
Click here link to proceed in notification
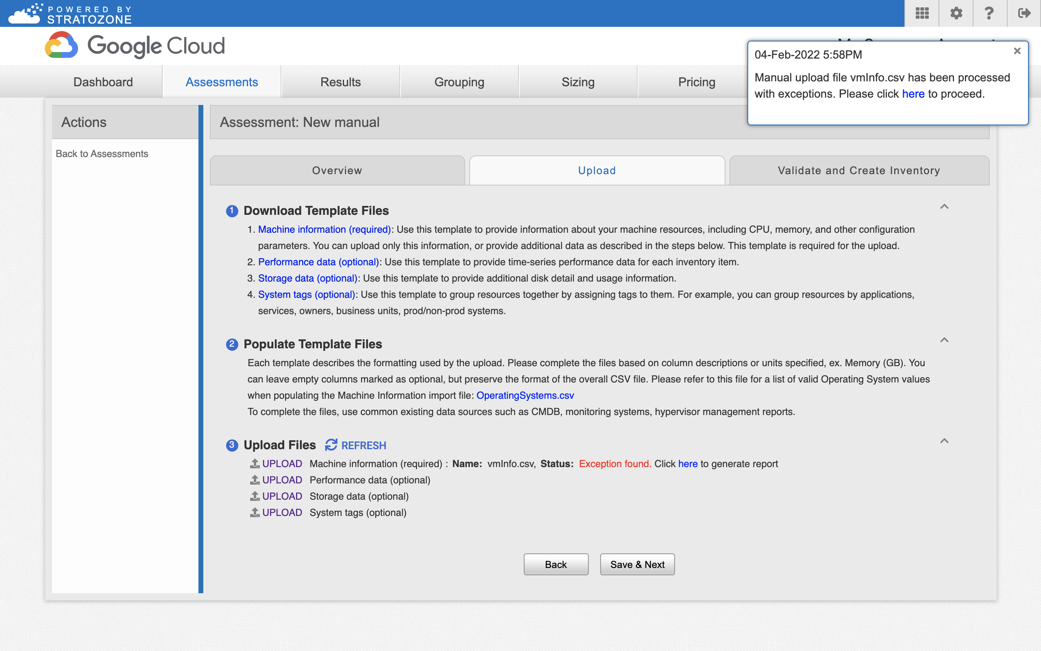913,93
